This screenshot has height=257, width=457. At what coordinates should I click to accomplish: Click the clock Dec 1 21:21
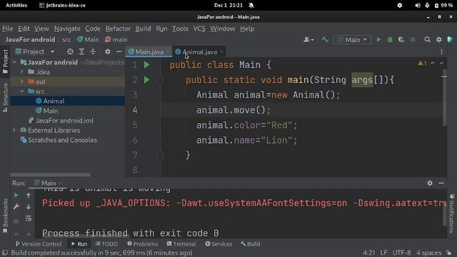tap(228, 5)
